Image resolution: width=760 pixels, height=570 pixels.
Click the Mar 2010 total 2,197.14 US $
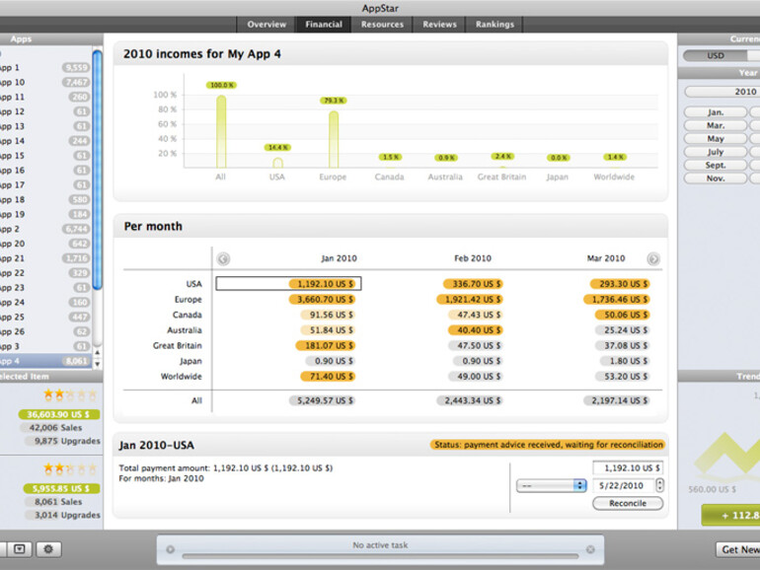[617, 400]
